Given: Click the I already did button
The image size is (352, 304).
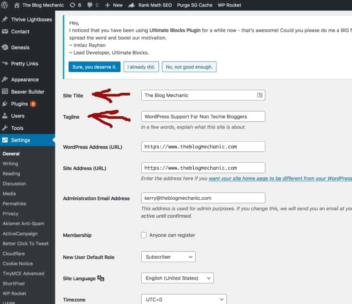Looking at the screenshot, I should [141, 67].
